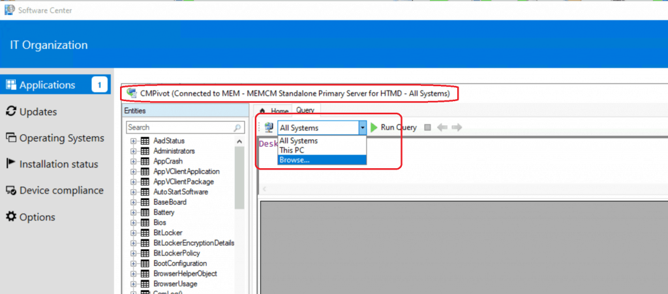This screenshot has height=294, width=668.
Task: Select the AadStatus entity
Action: [169, 141]
